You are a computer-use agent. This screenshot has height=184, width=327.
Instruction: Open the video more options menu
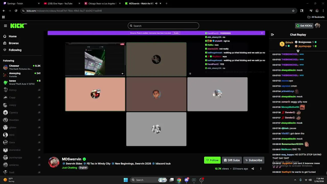tap(261, 169)
